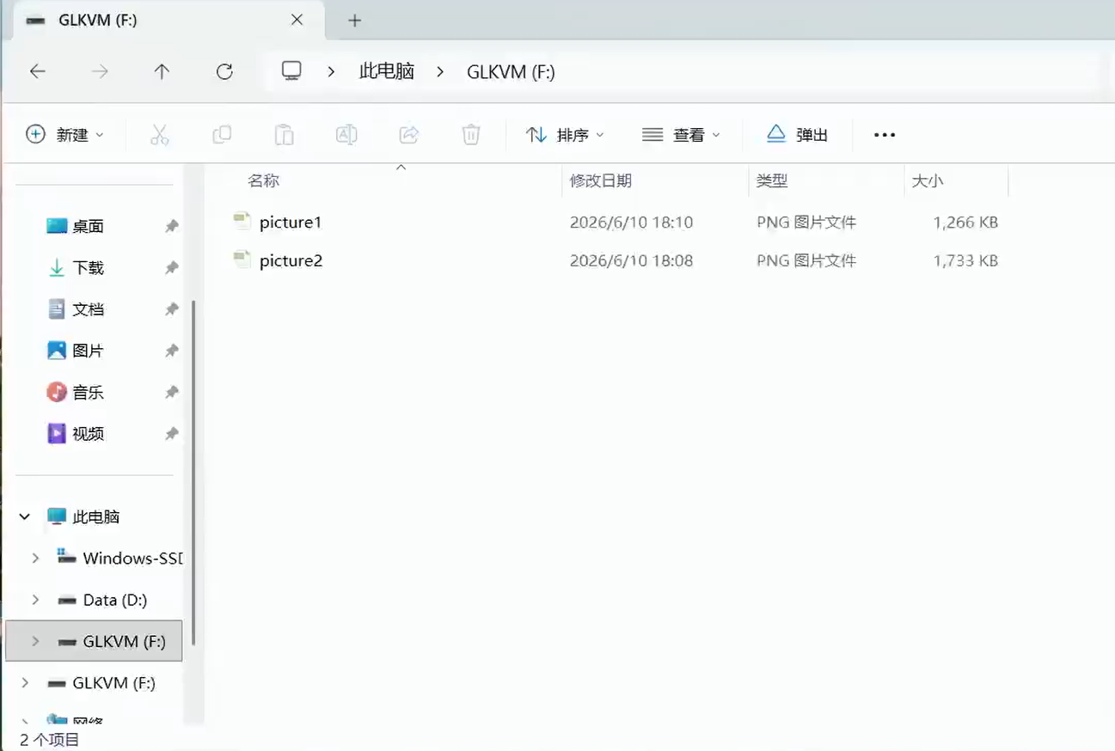
Task: Go back with the left arrow button
Action: tap(38, 72)
